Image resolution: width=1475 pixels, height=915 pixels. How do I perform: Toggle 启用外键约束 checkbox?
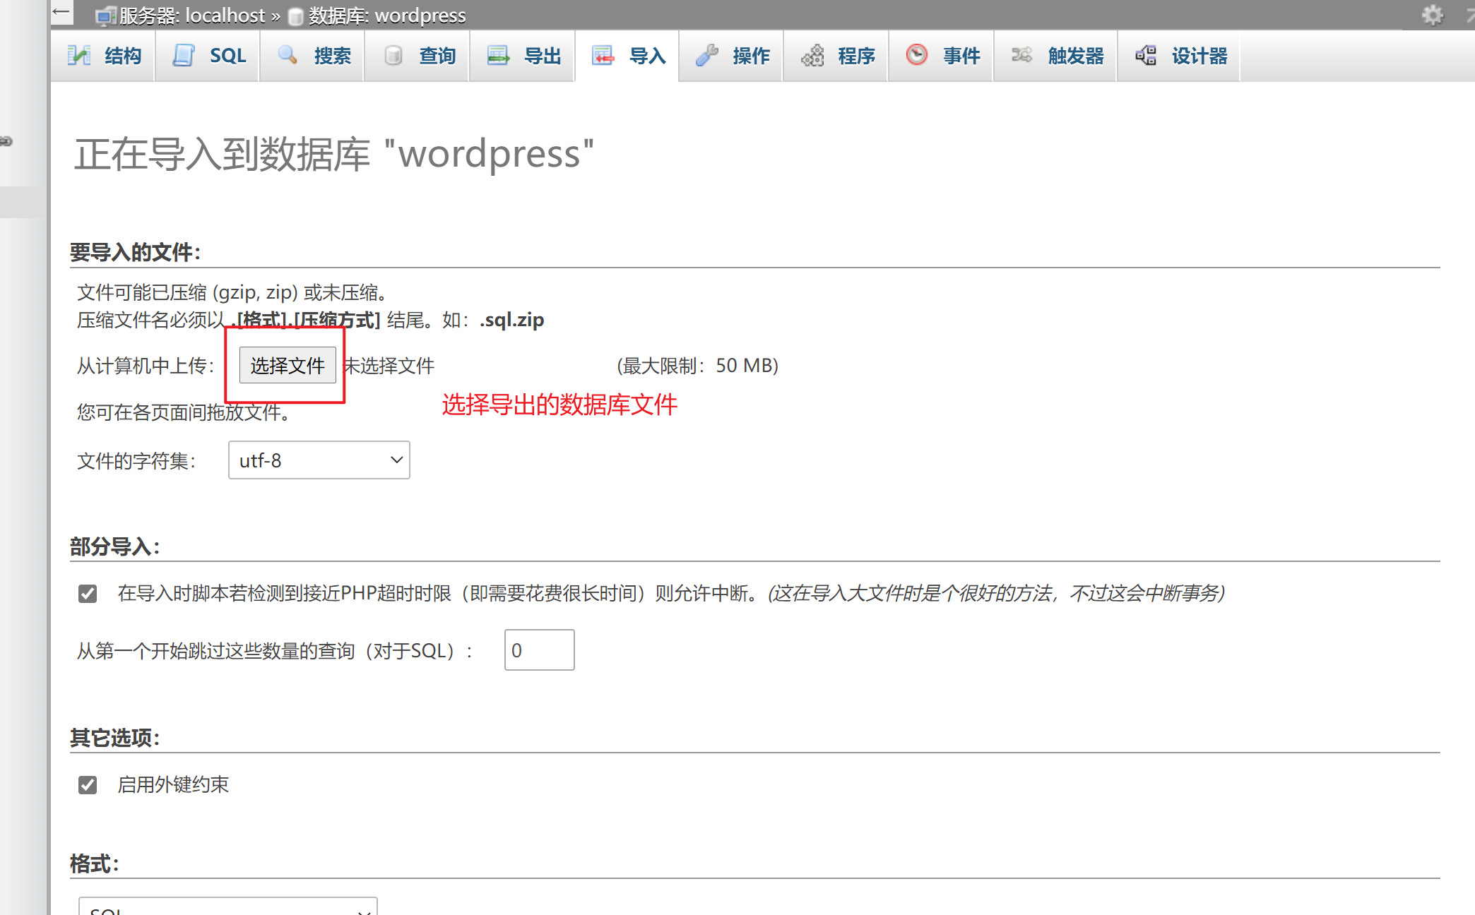(x=88, y=784)
